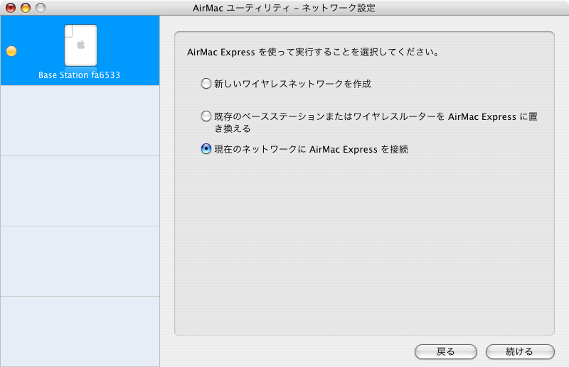Select 現在のネットワークに AirMac Express を接続 option
Viewport: 569px width, 367px height.
206,149
